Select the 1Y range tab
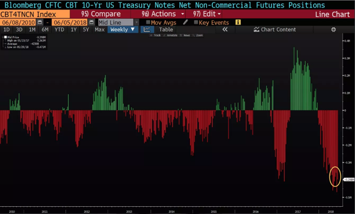This screenshot has height=214, width=355. click(74, 29)
